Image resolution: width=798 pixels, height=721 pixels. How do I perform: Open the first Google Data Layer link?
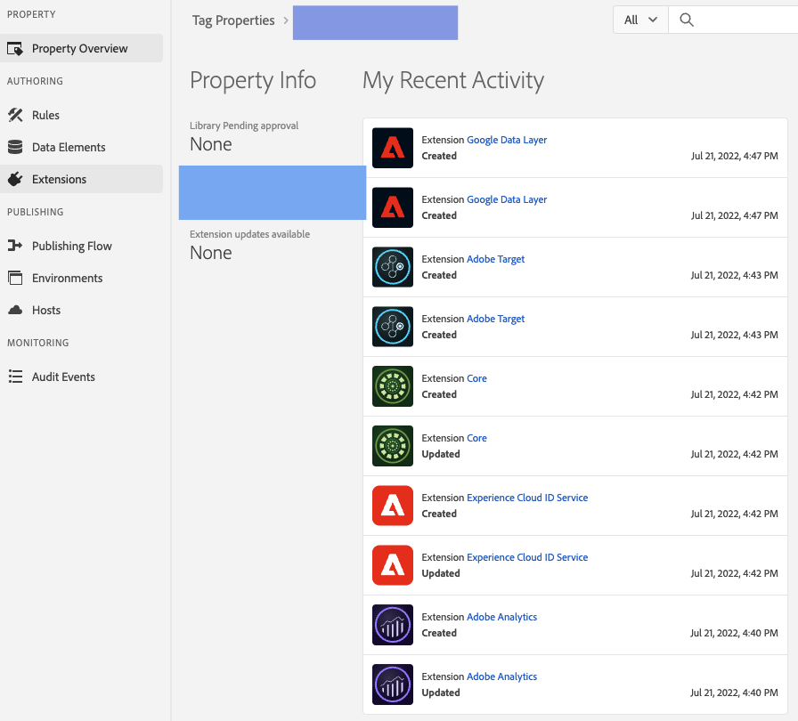[x=507, y=140]
